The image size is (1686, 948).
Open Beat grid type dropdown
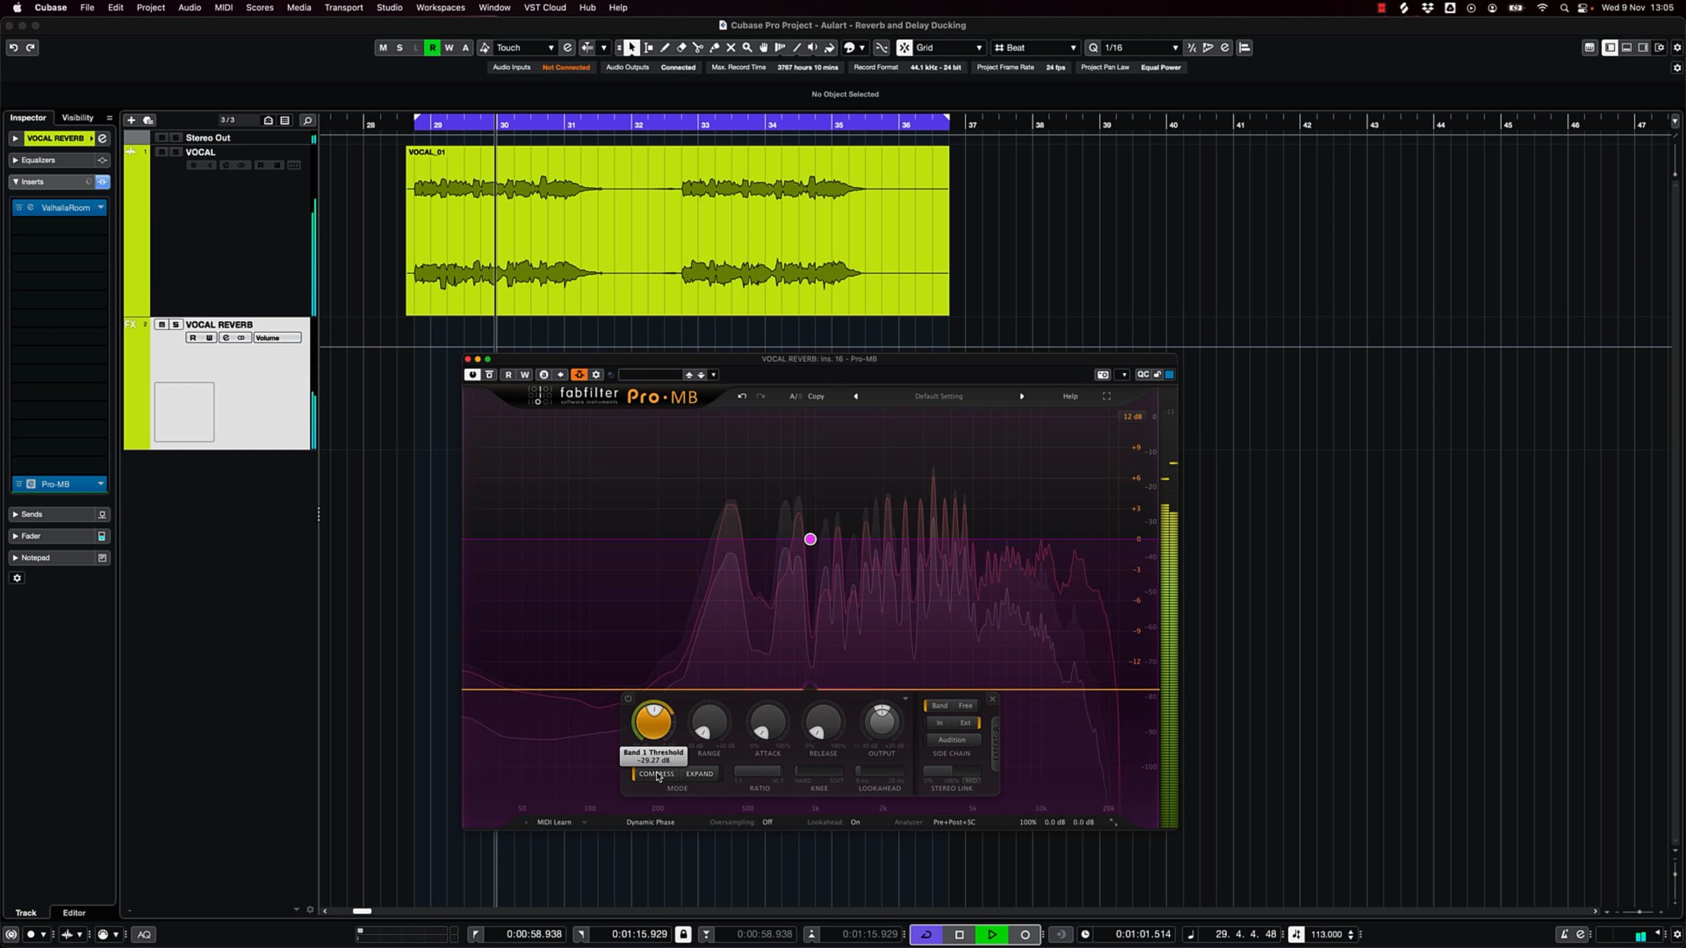[1036, 47]
